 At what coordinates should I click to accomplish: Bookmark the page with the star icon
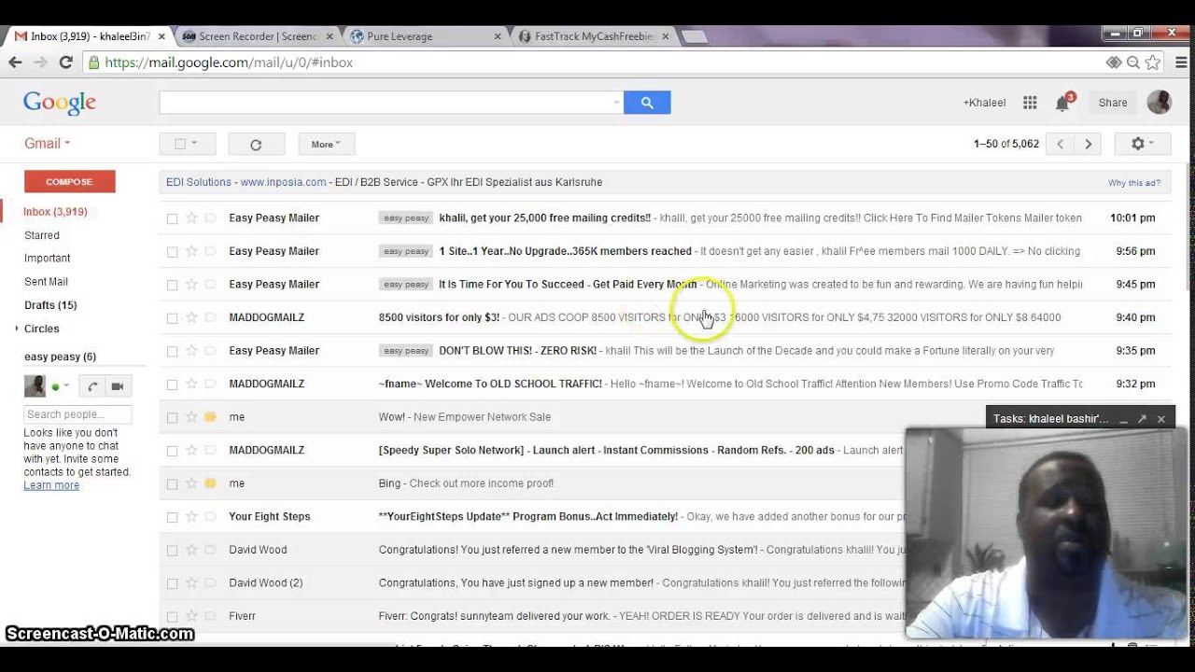point(1153,63)
